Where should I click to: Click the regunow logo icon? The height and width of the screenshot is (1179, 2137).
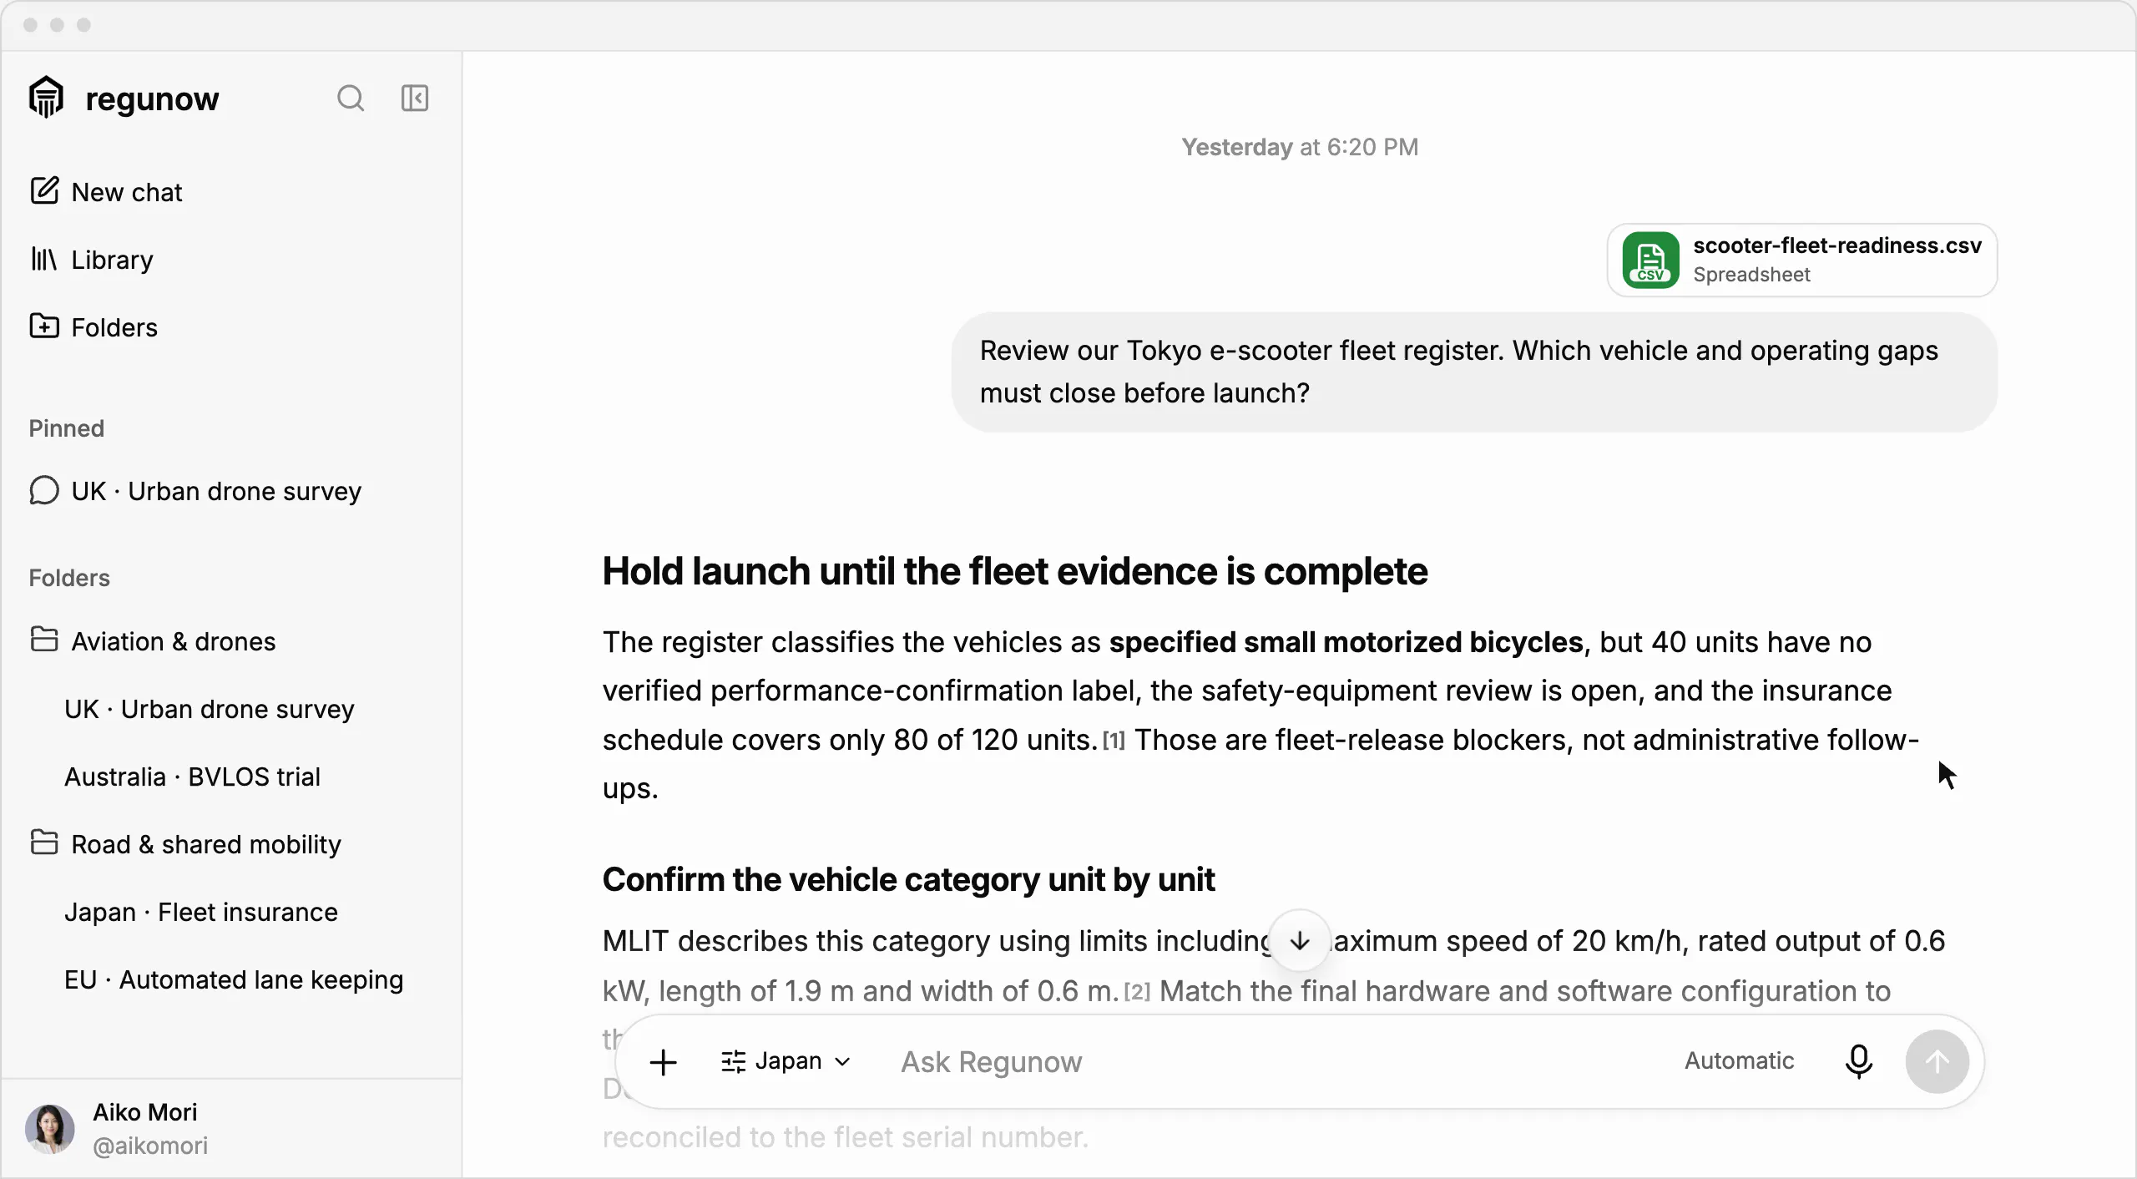(x=47, y=98)
